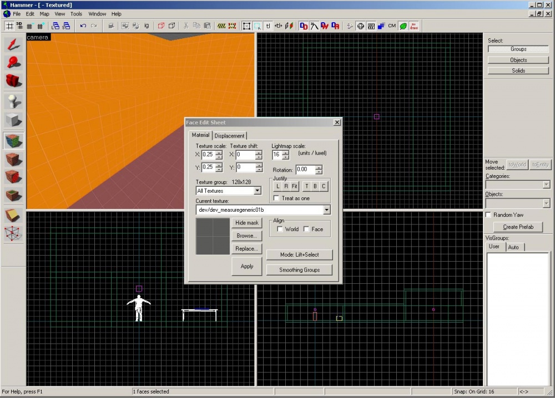
Task: Toggle the 2D grid display icon
Action: click(9, 25)
